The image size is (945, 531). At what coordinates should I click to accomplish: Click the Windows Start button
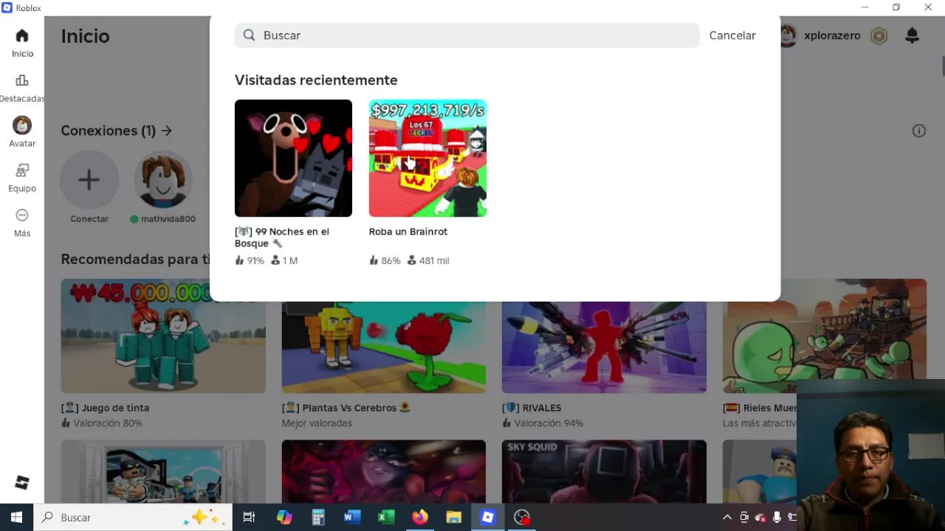tap(16, 517)
